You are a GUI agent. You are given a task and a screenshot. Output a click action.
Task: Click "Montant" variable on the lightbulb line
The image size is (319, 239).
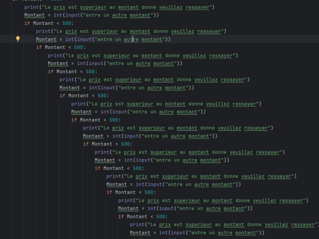(x=46, y=40)
